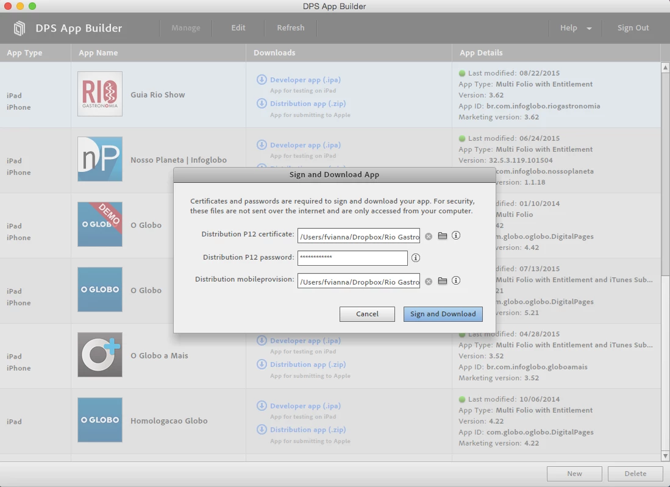Select the Homologacao Globo app name

tap(169, 421)
